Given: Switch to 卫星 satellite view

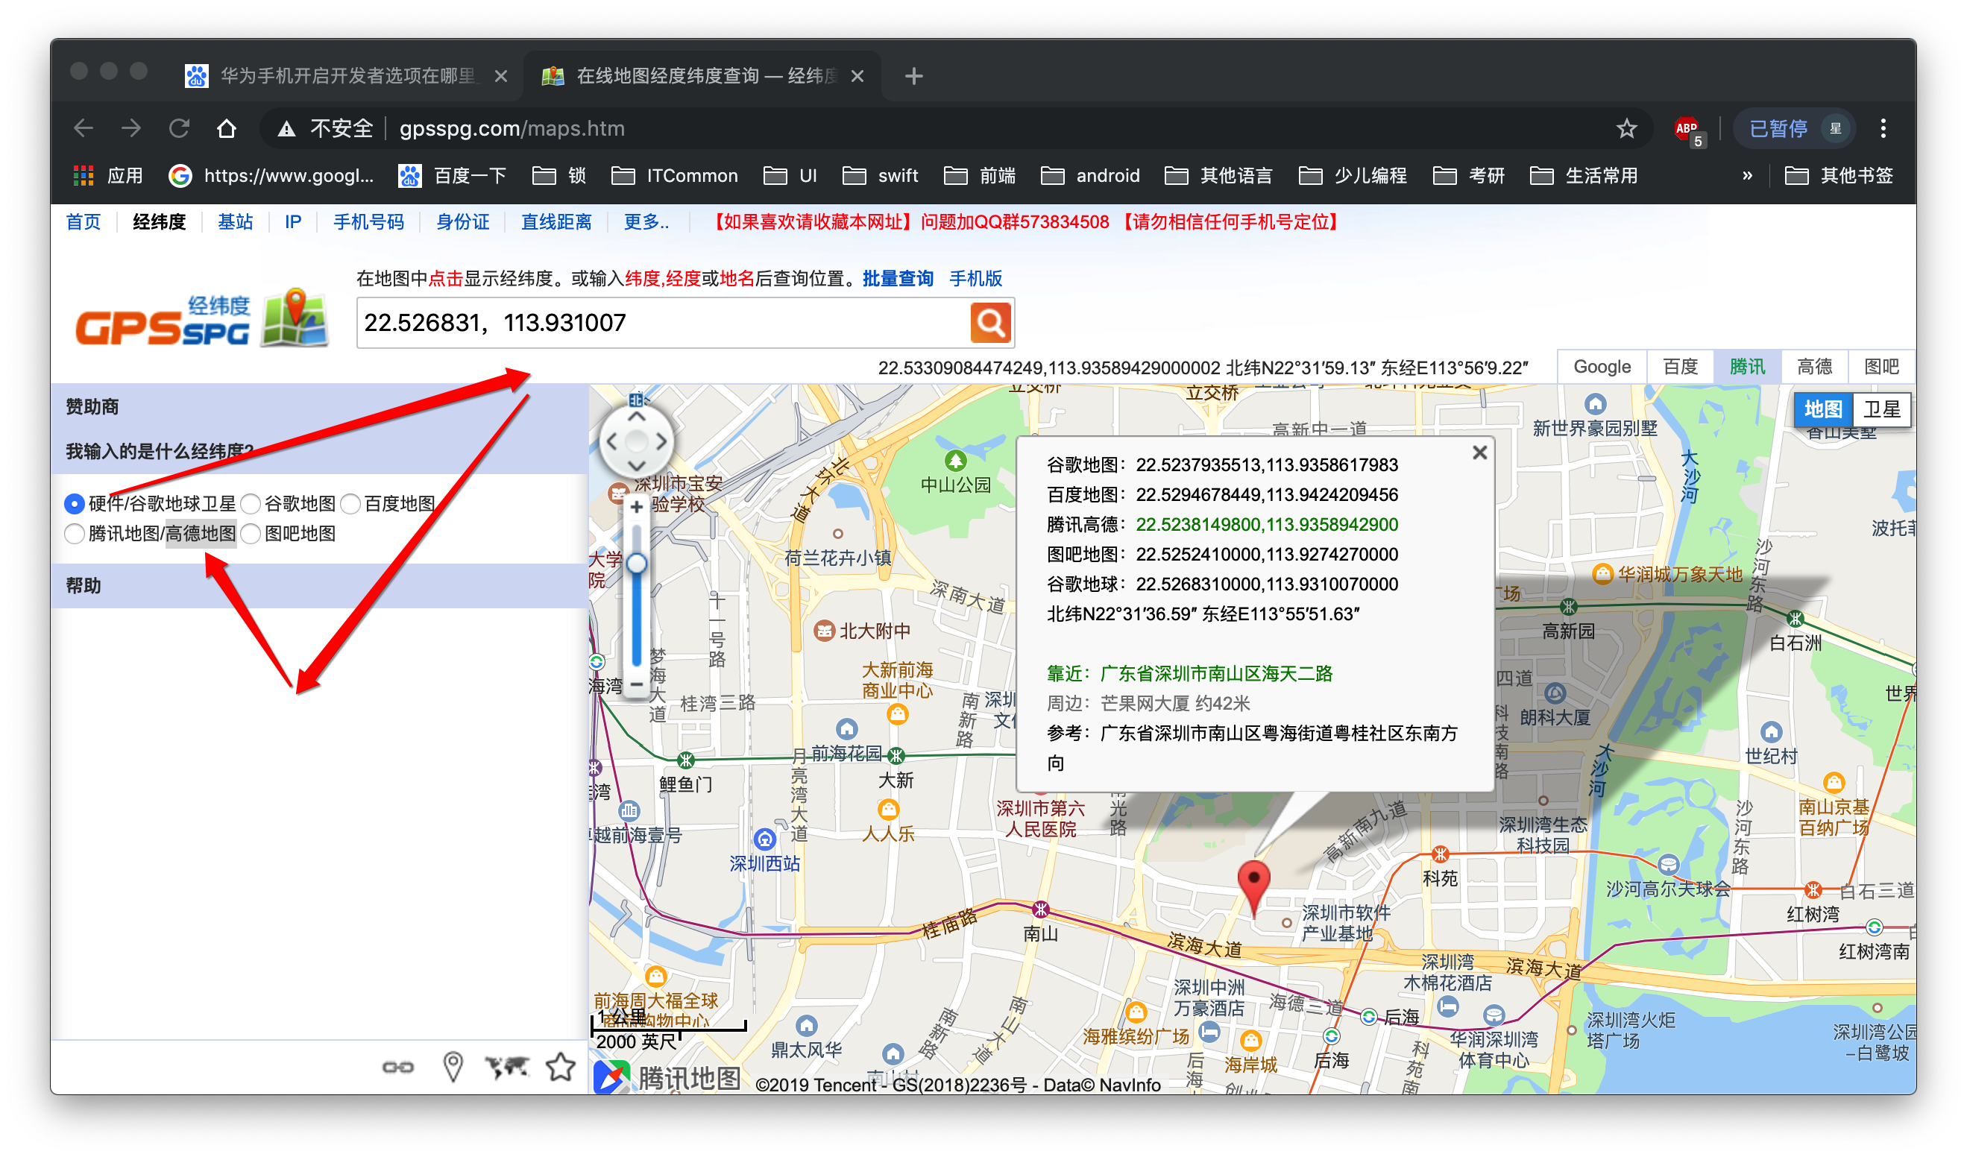Looking at the screenshot, I should [1881, 409].
